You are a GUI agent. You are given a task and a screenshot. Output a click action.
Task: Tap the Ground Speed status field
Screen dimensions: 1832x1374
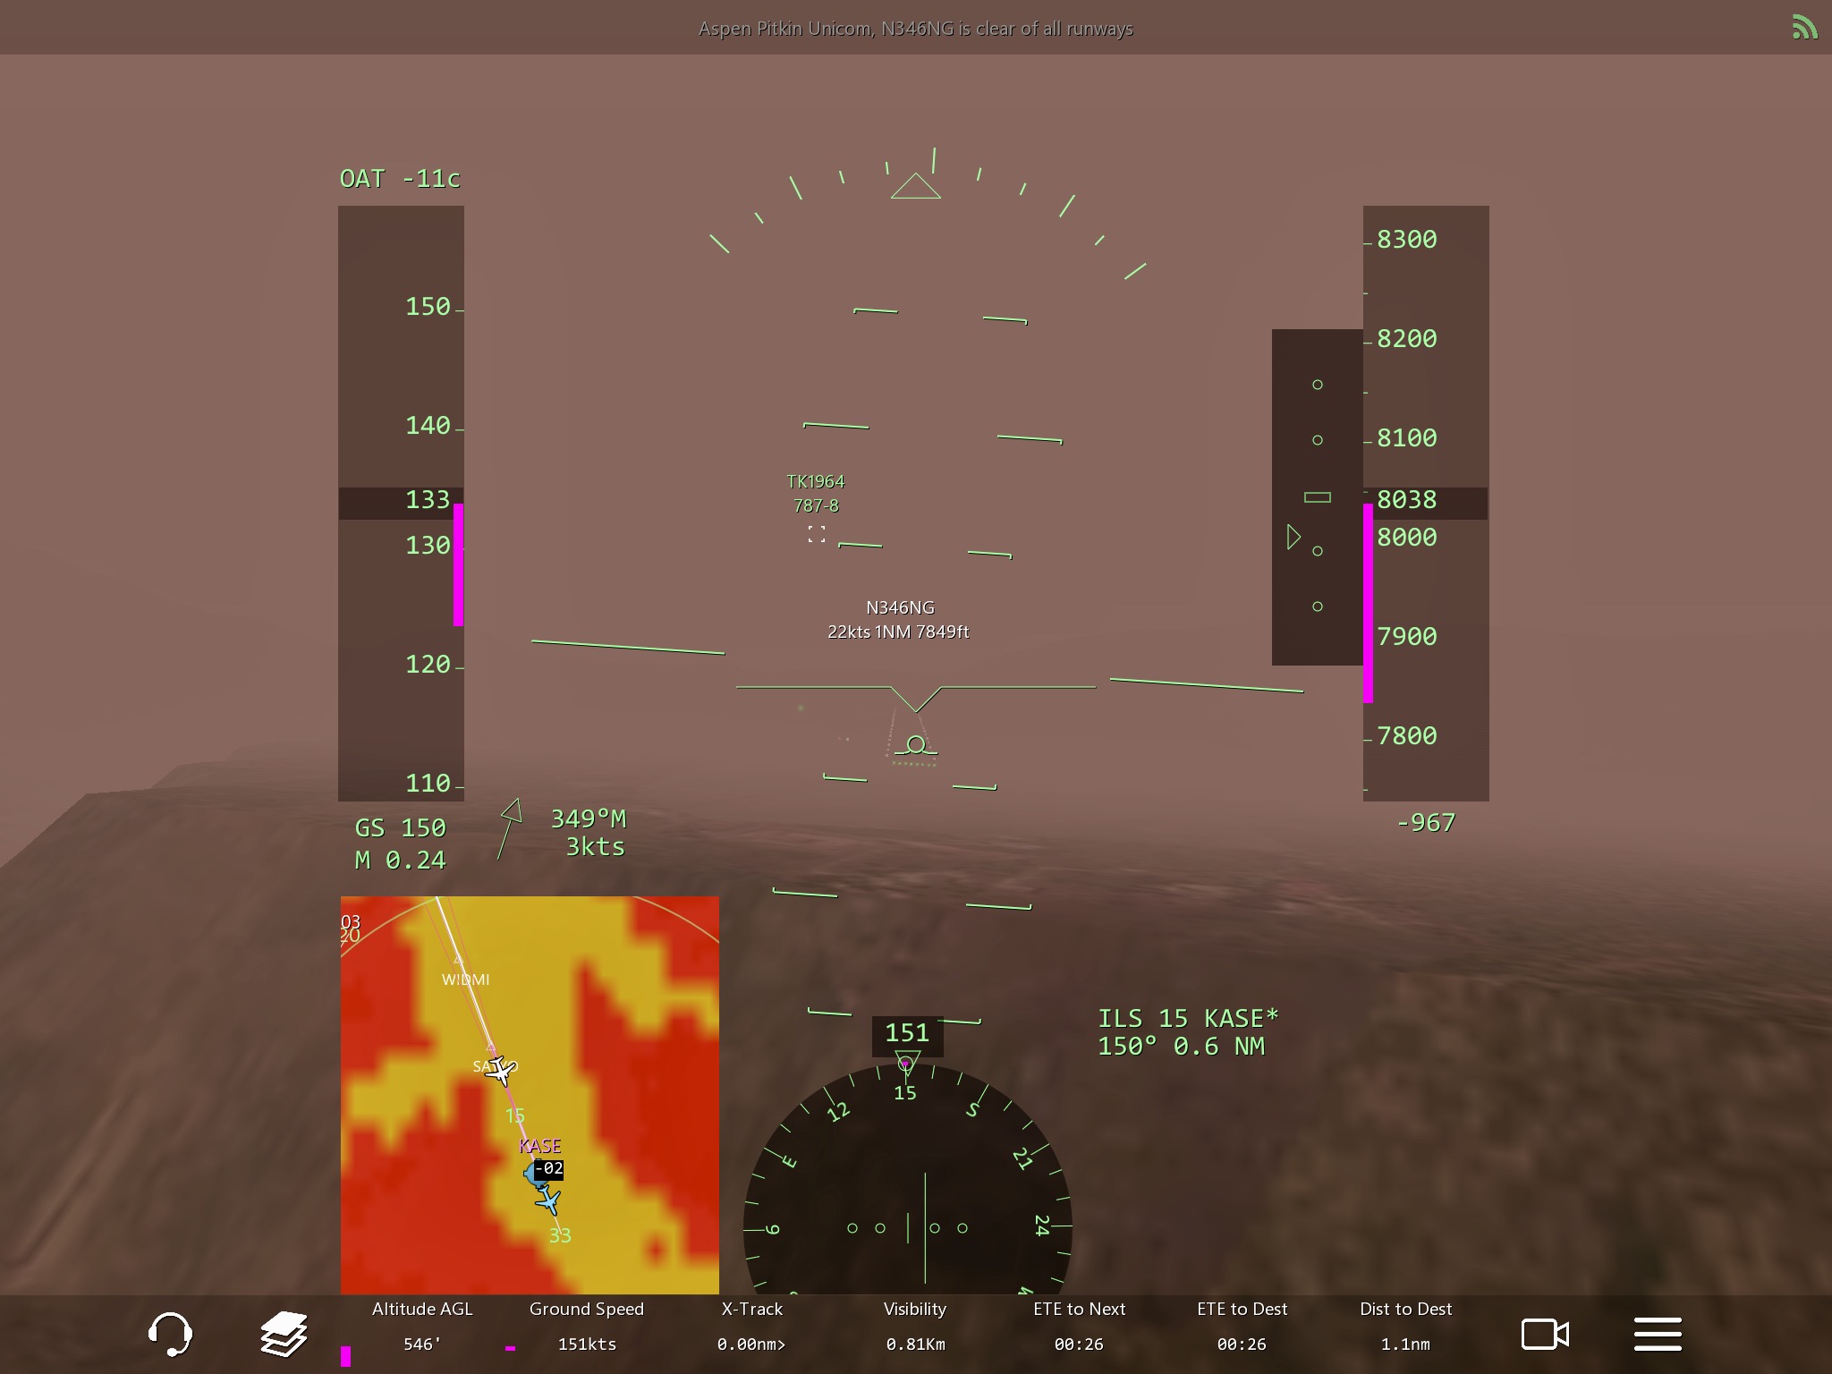coord(587,1327)
